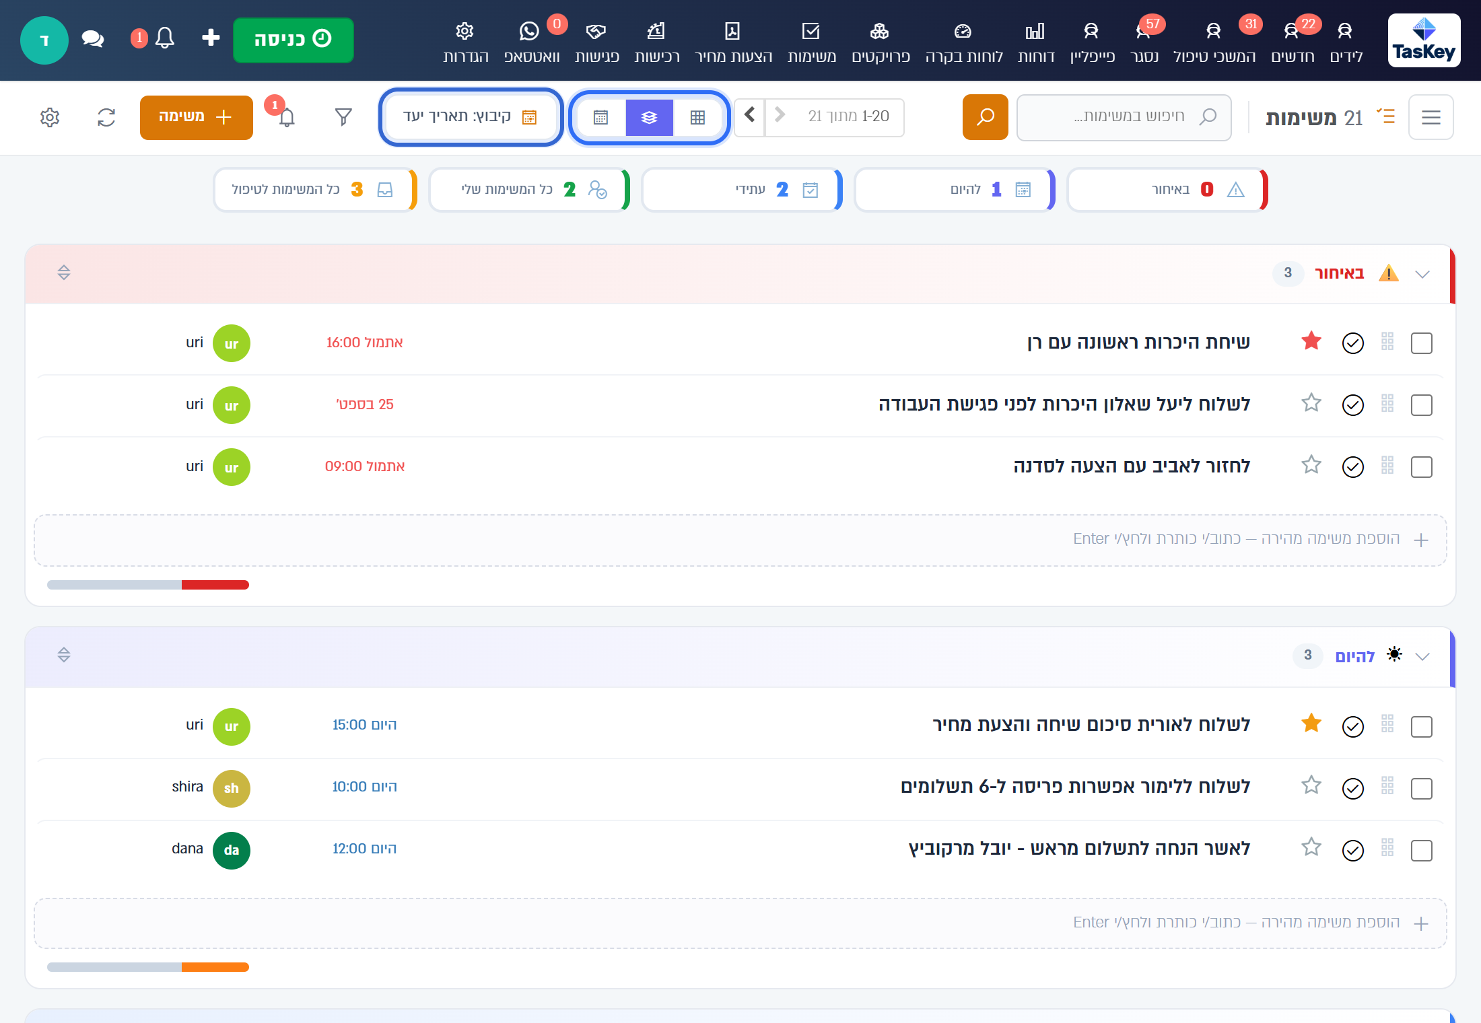Open וואטסאפ in top navigation
This screenshot has width=1481, height=1023.
point(532,42)
